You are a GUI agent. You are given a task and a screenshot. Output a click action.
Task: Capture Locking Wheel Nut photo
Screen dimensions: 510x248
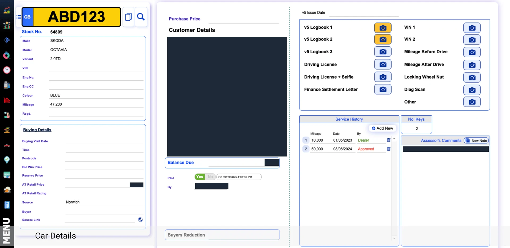point(472,77)
